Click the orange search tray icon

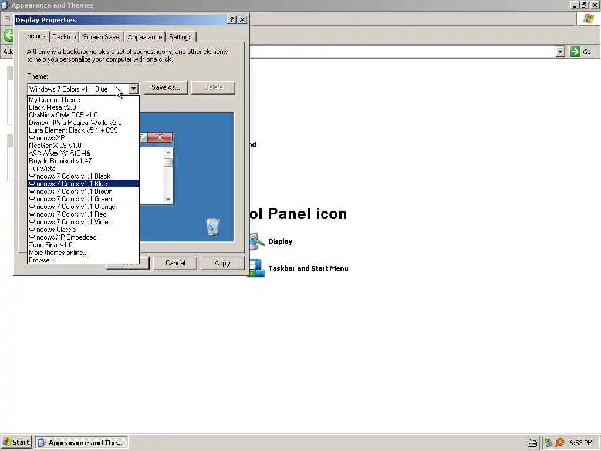559,443
